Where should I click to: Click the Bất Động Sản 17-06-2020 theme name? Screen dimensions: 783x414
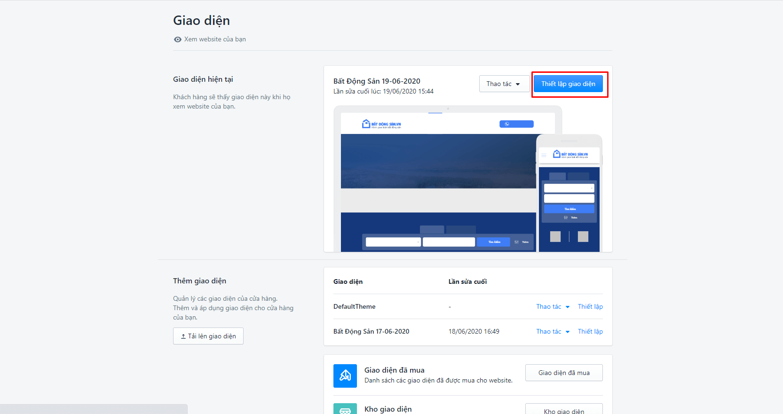coord(372,331)
